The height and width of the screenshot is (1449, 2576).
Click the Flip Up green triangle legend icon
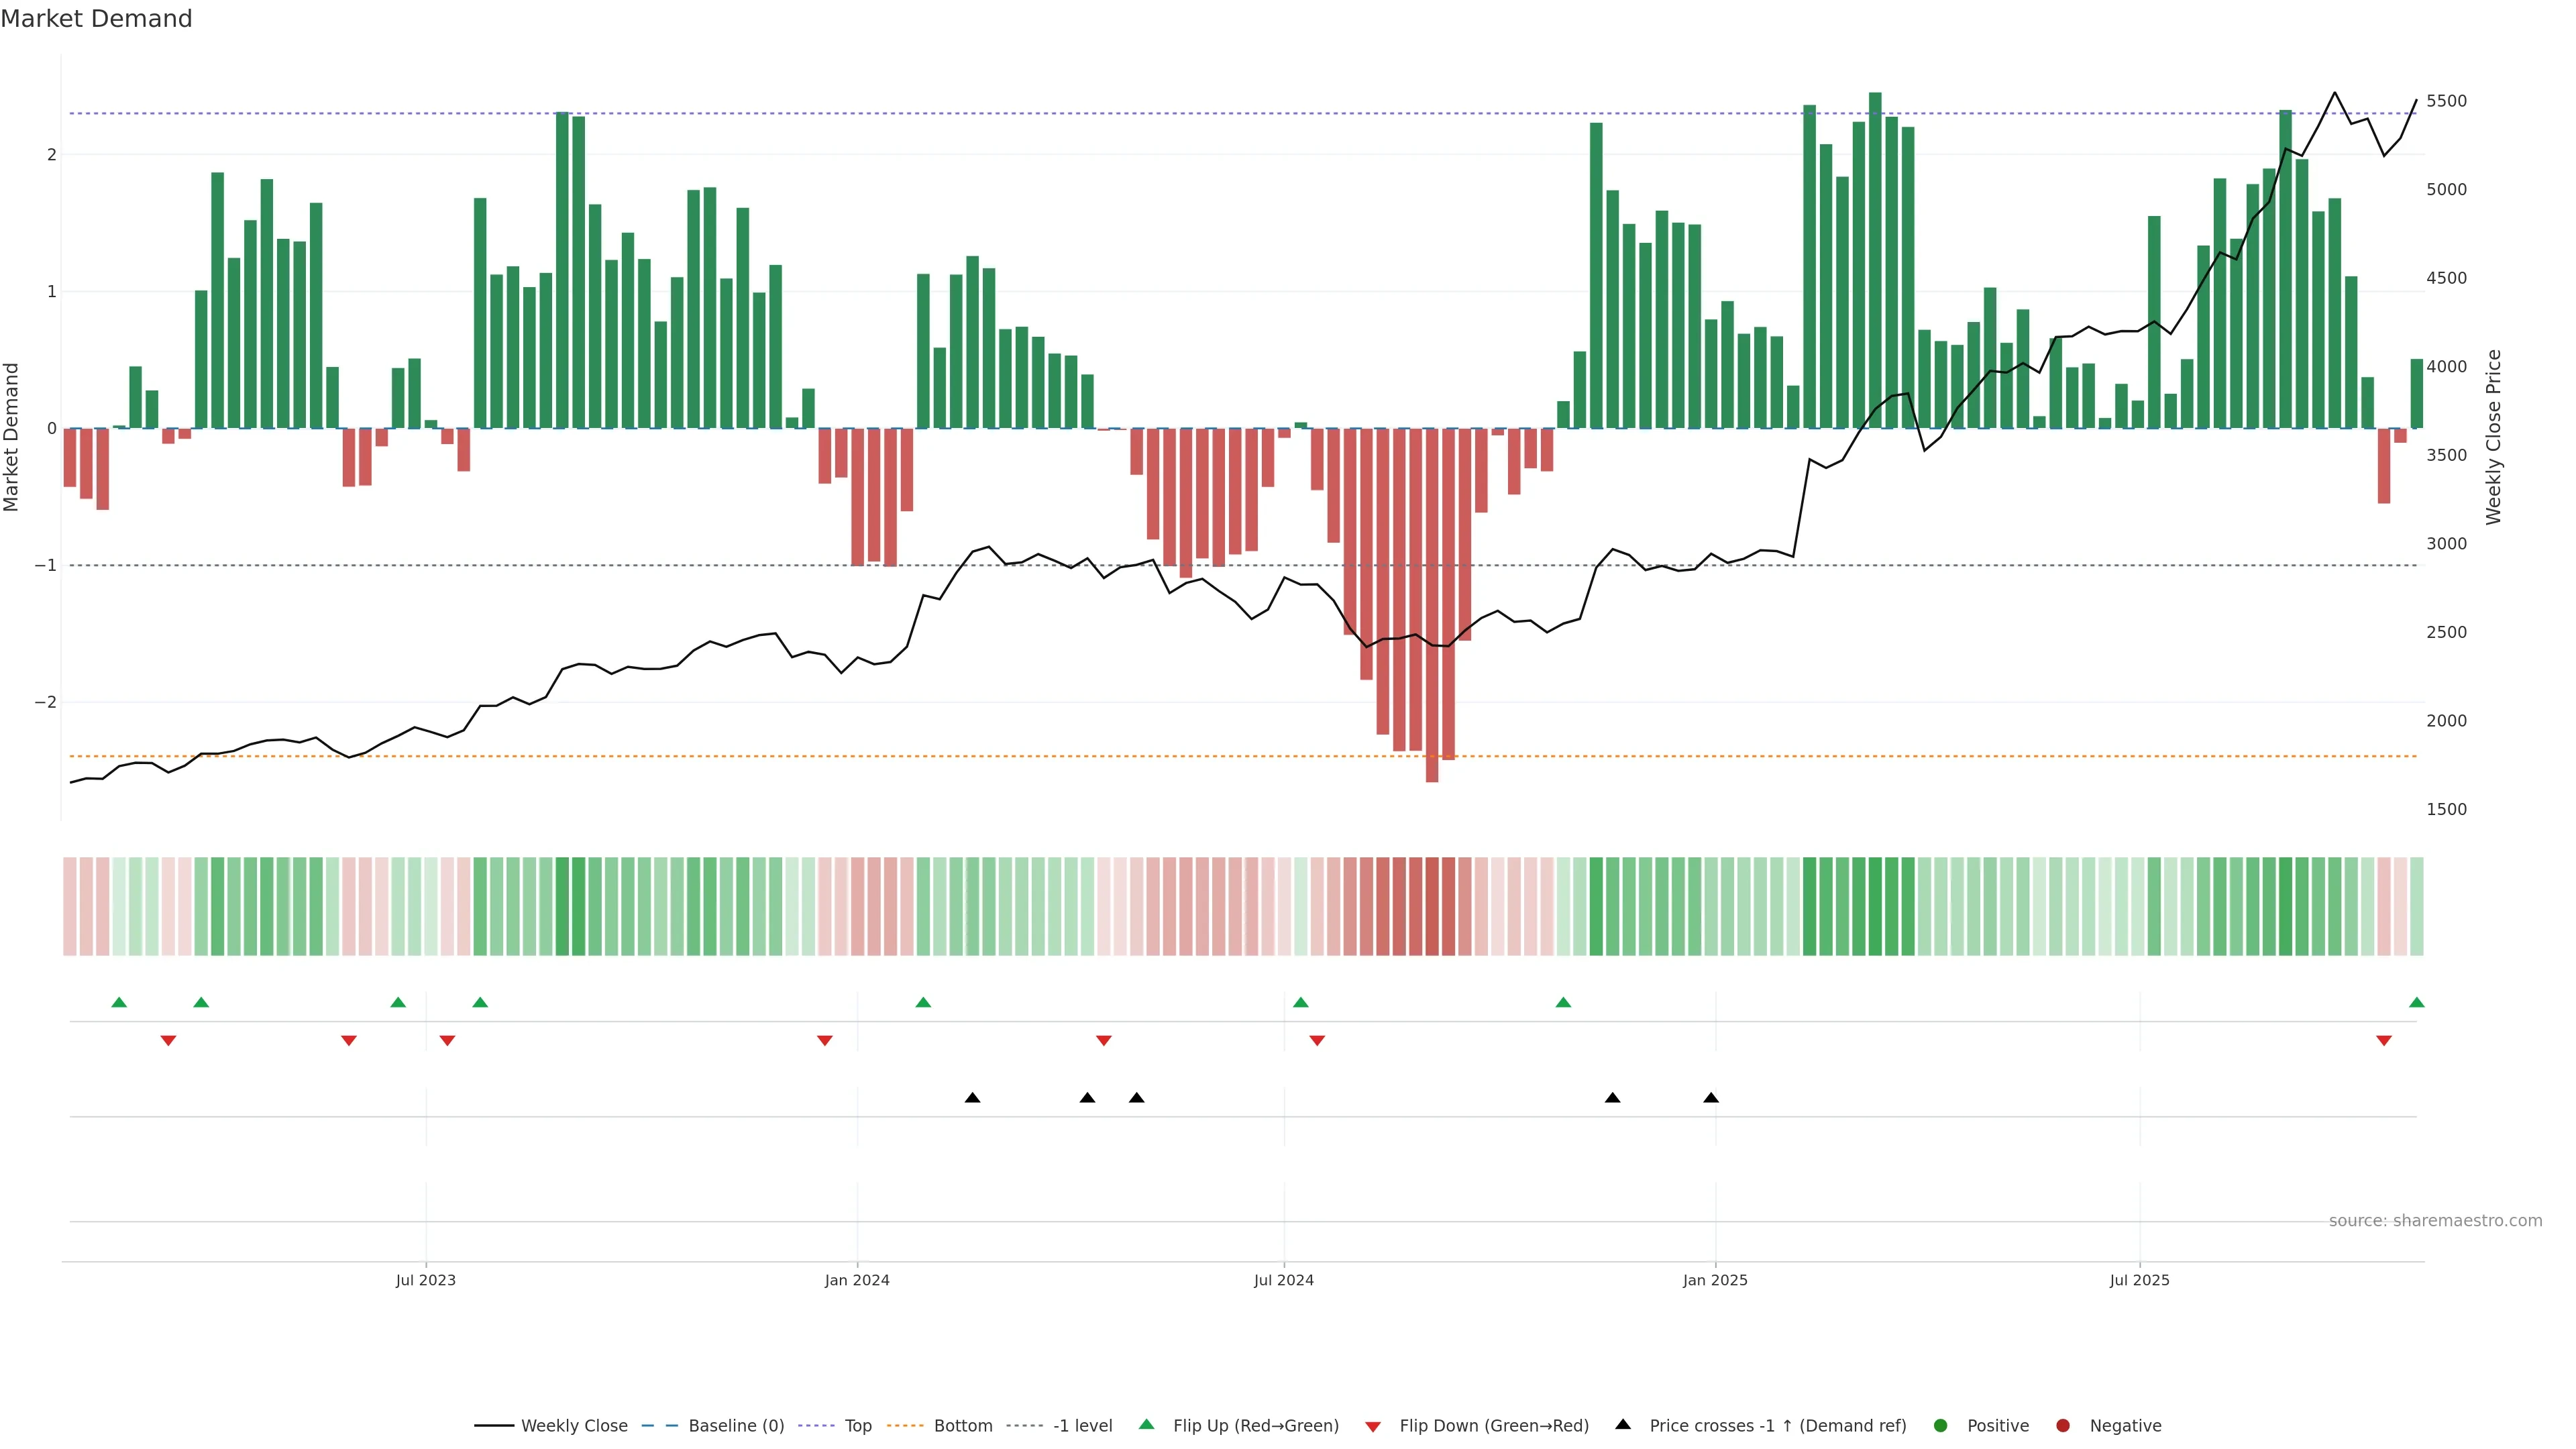1147,1425
